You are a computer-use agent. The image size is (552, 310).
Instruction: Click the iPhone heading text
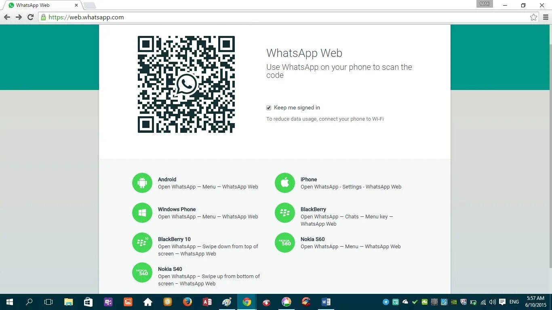click(309, 180)
